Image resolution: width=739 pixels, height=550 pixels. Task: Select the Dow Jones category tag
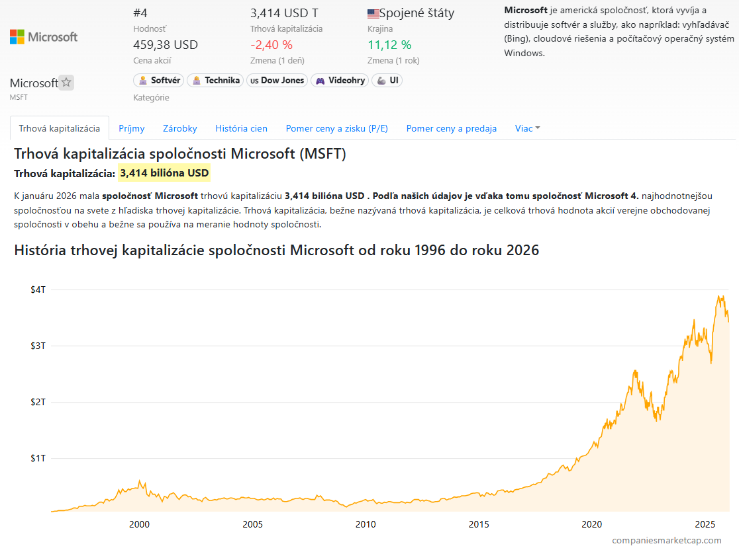coord(277,81)
